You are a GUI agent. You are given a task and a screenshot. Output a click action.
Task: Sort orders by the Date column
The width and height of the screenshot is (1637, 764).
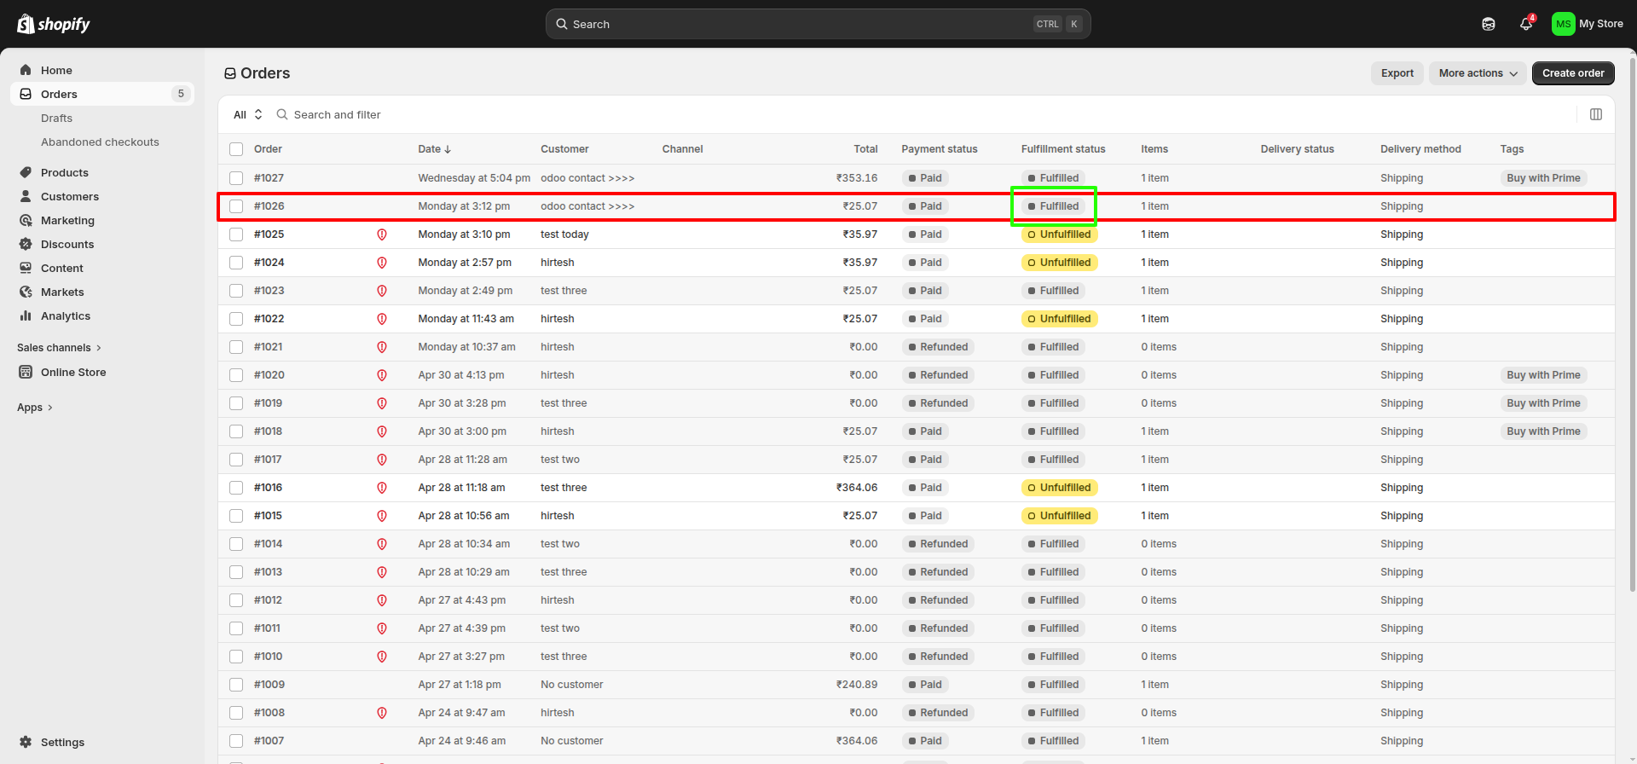click(x=434, y=149)
